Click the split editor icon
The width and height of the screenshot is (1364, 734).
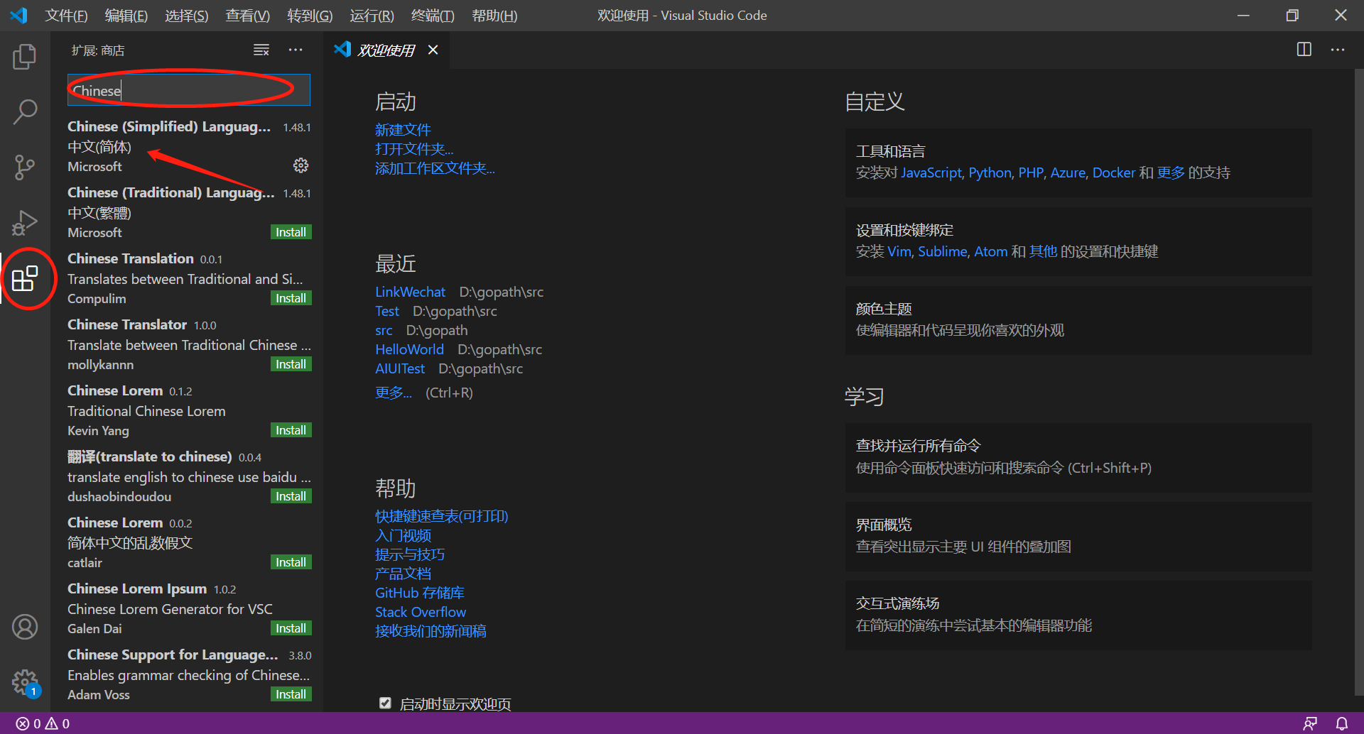click(1304, 50)
